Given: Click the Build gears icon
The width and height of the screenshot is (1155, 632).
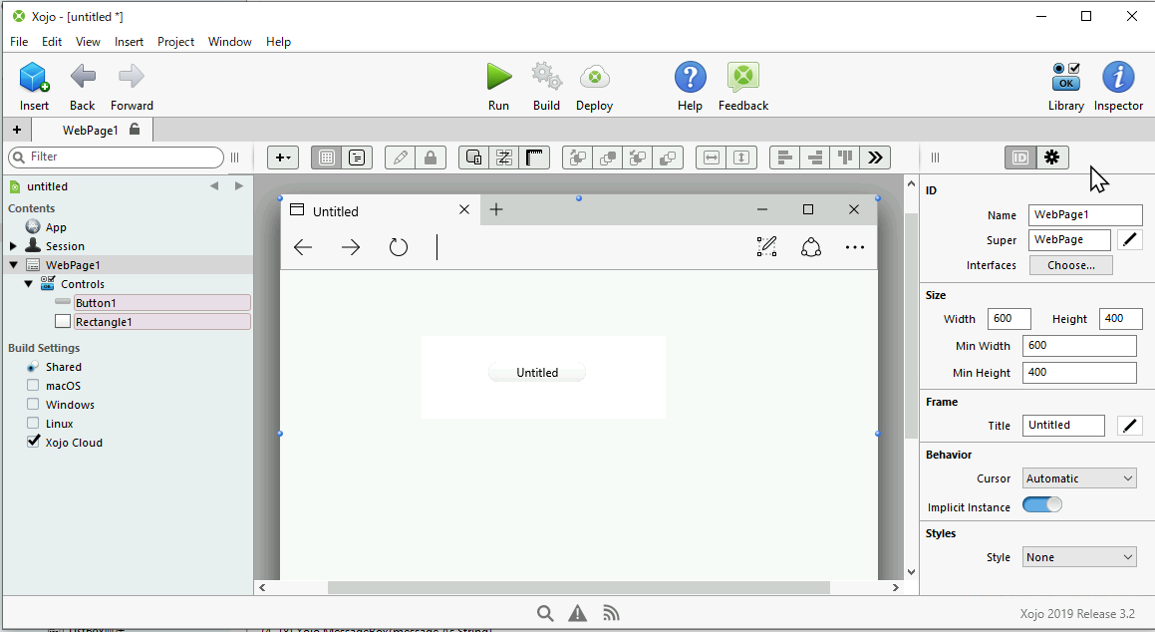Looking at the screenshot, I should [546, 77].
